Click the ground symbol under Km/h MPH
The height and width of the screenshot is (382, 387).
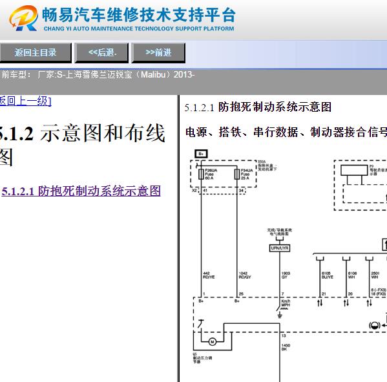[x=280, y=315]
